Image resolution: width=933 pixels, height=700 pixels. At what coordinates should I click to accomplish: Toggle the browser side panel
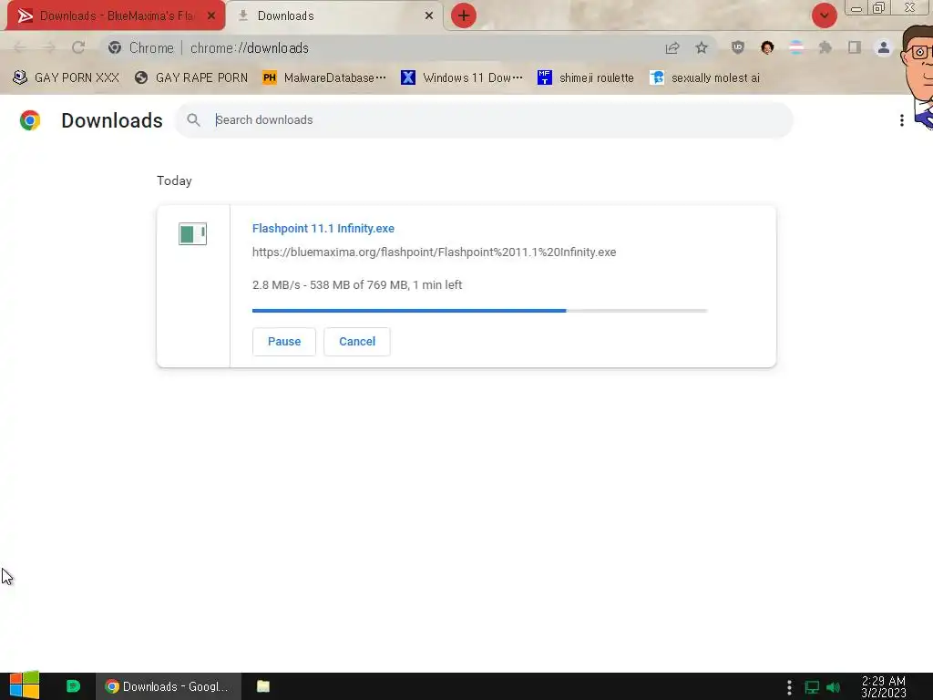(855, 47)
